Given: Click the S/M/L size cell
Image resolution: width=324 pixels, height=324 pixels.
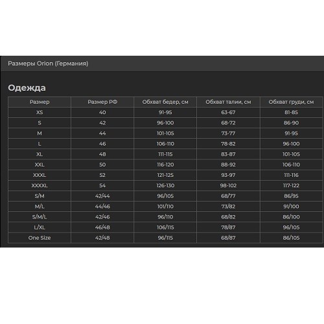Looking at the screenshot, I should (40, 217).
